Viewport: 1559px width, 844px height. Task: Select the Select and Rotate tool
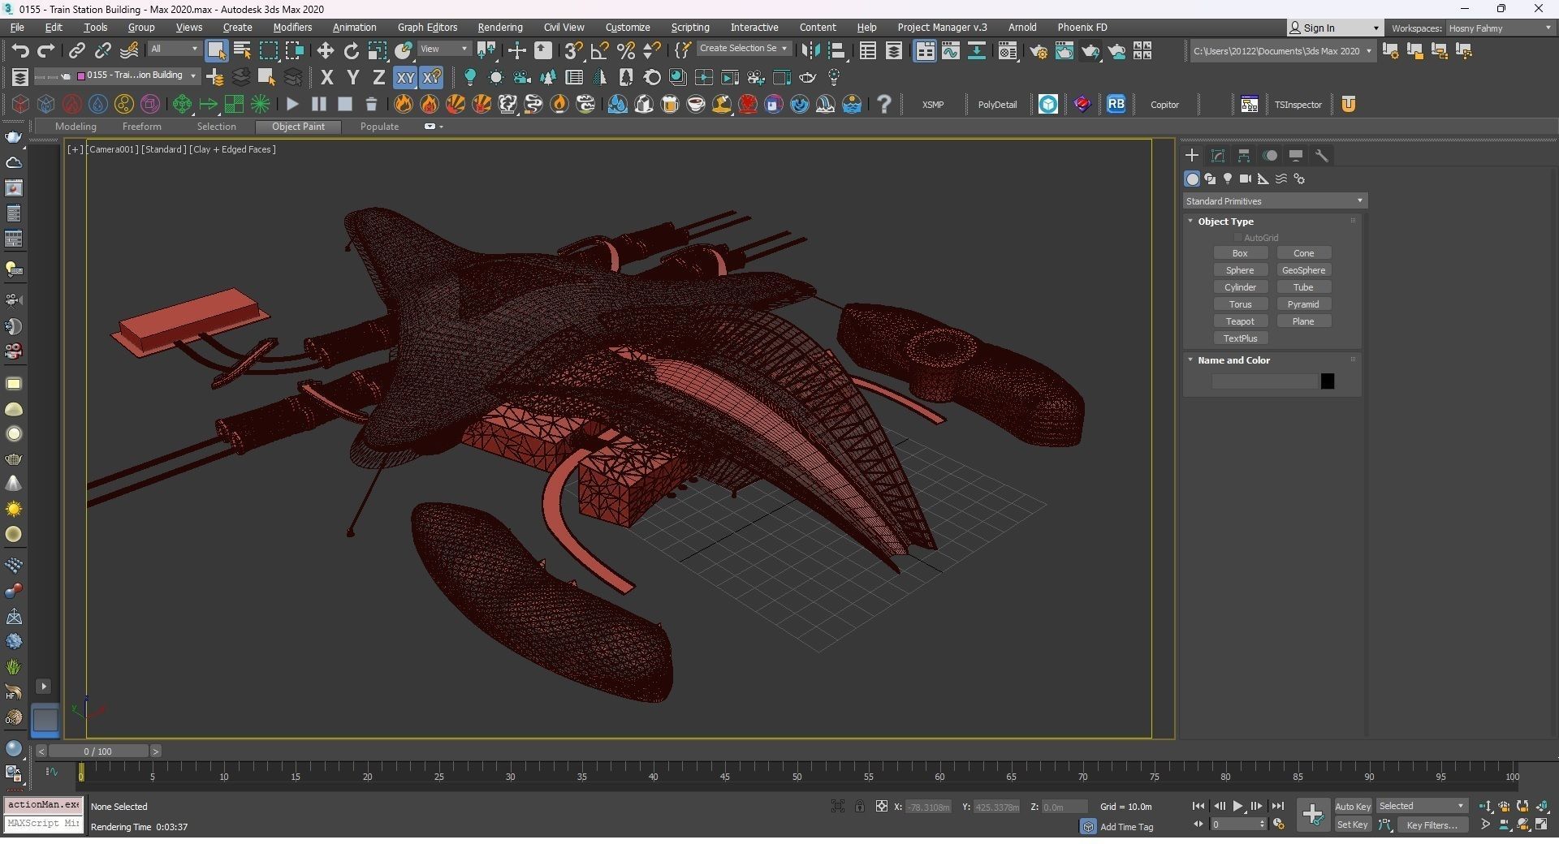tap(352, 50)
